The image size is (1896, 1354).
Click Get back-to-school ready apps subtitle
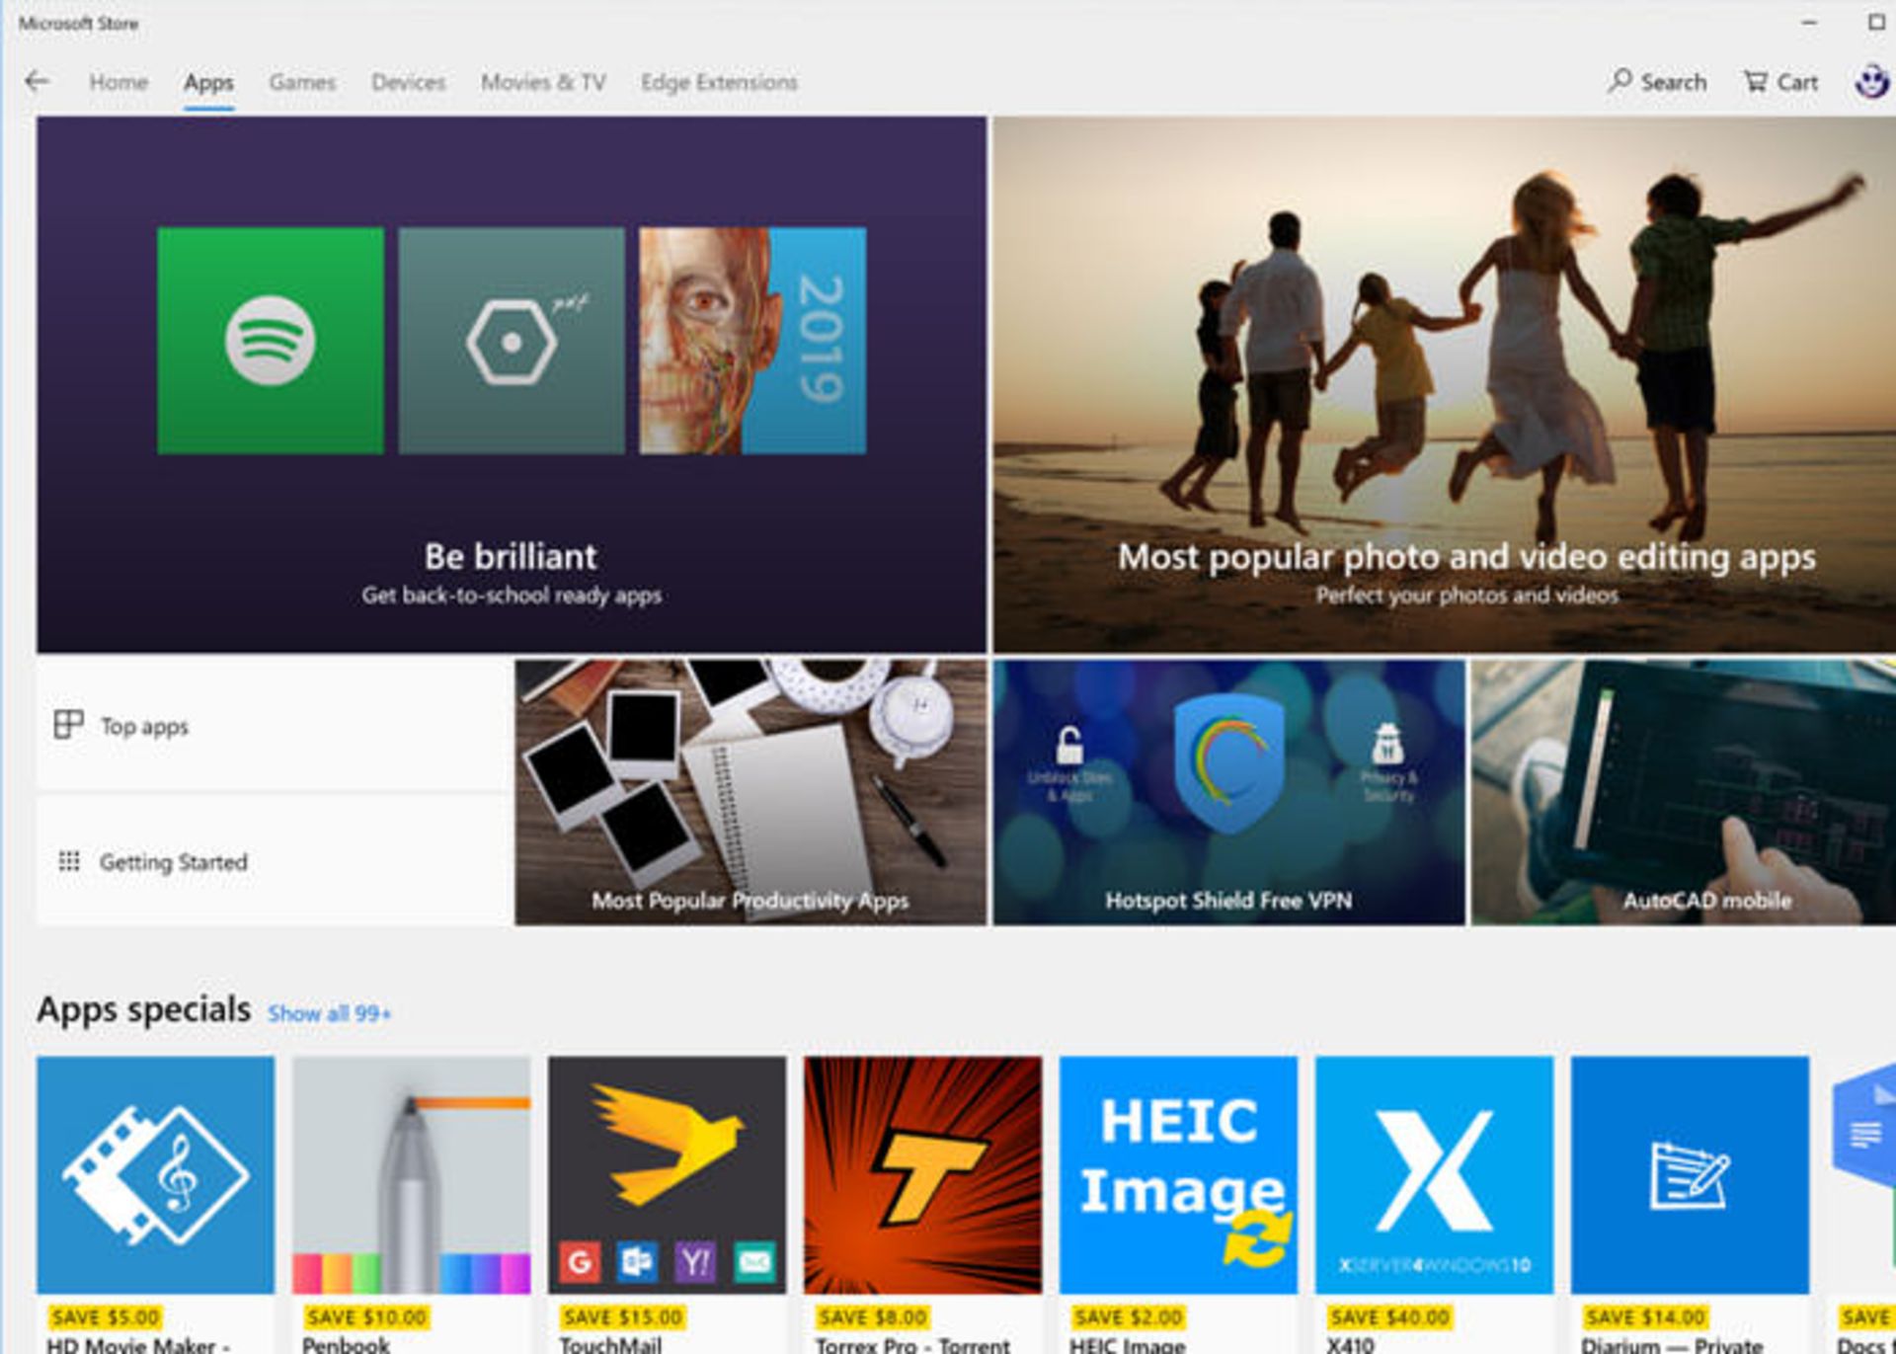(512, 596)
